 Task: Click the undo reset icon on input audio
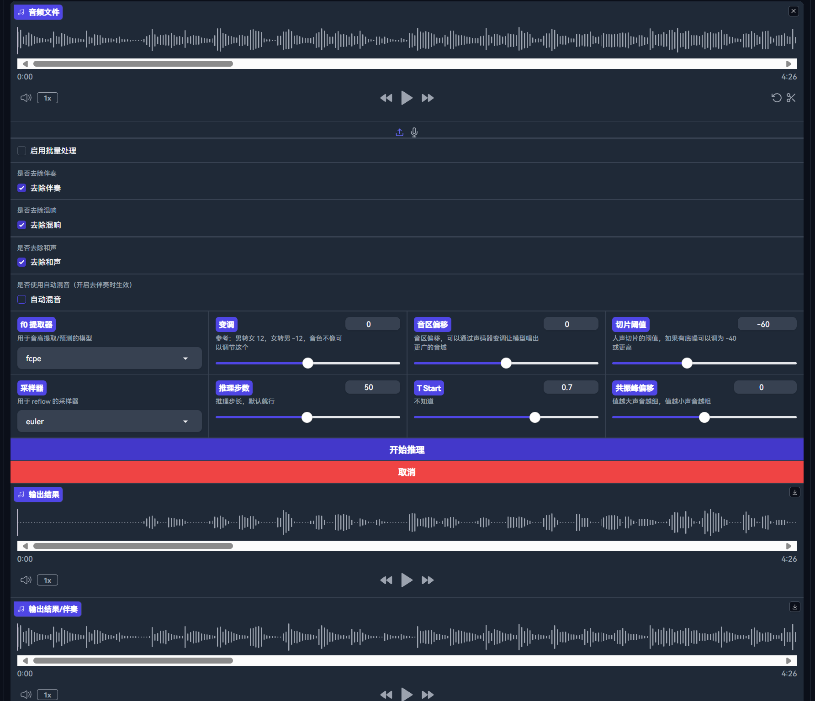coord(776,98)
